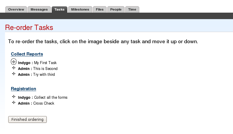Follow the Registration task list link
Viewport: 233px width, 134px height.
[x=24, y=89]
